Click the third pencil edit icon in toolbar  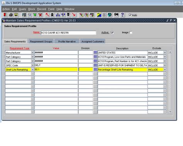point(92,15)
